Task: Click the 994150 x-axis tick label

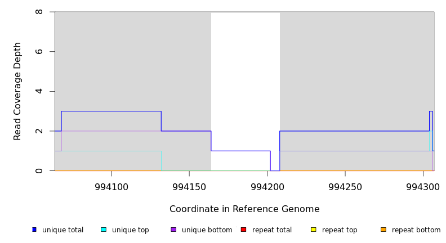Action: pyautogui.click(x=189, y=187)
